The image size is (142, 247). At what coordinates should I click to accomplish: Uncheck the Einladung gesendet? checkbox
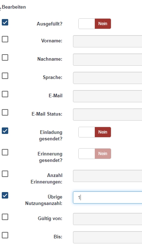click(x=5, y=131)
